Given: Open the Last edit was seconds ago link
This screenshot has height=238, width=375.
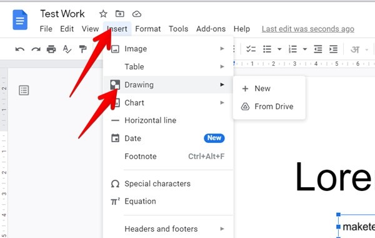Looking at the screenshot, I should (x=307, y=29).
